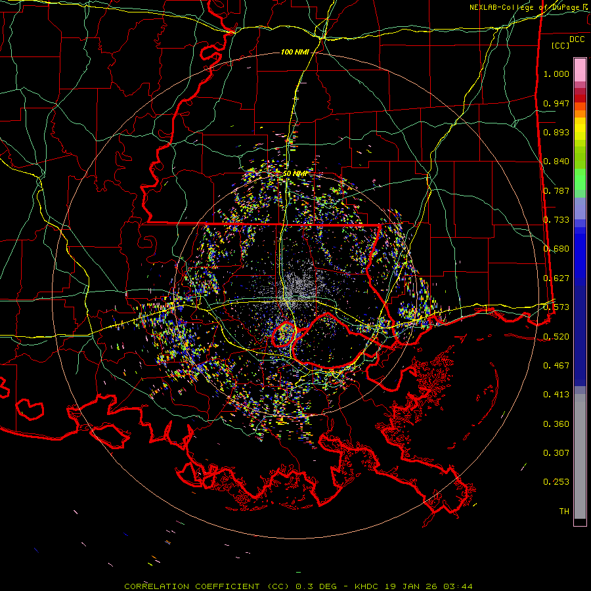Click the 50 NMI range ring label
The height and width of the screenshot is (591, 591).
(x=295, y=173)
